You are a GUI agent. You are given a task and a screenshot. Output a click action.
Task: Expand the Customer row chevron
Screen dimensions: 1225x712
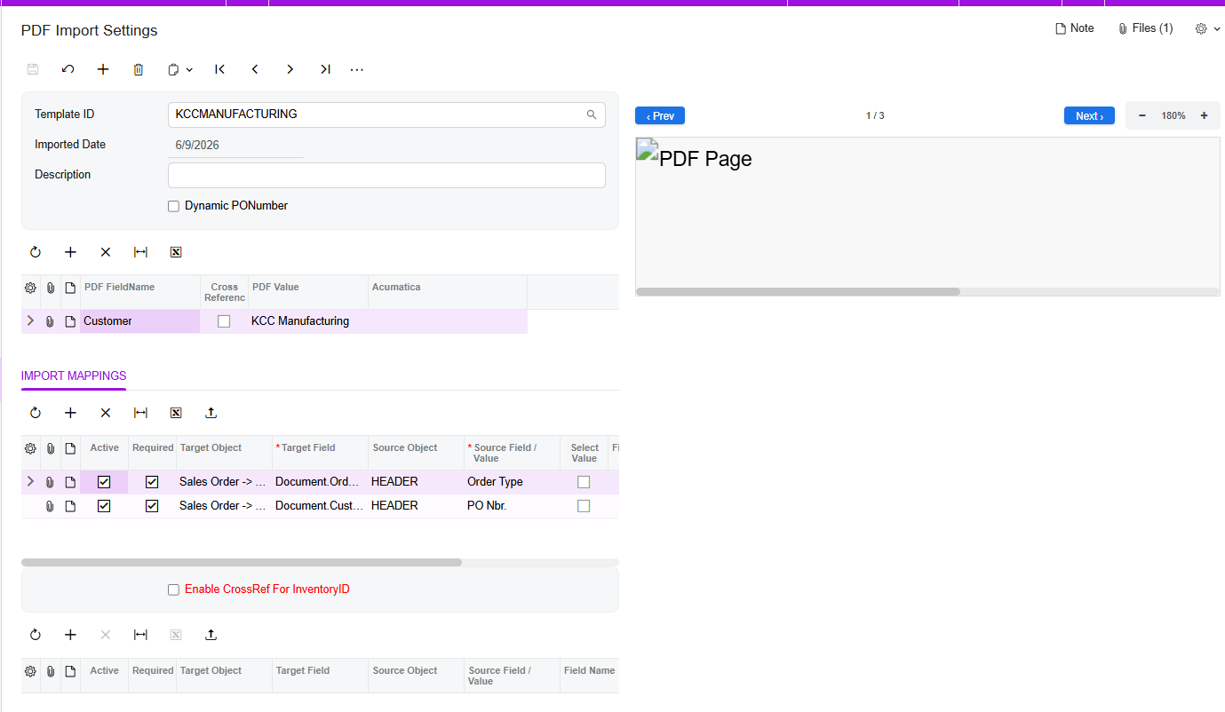30,321
